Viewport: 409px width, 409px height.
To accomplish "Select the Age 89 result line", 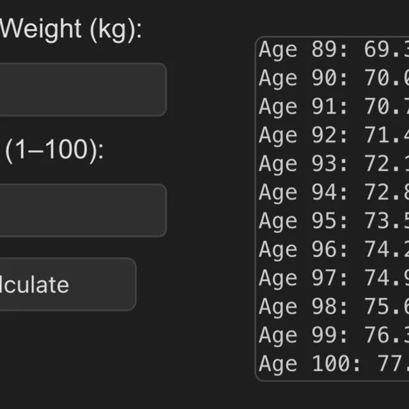I will click(x=332, y=50).
